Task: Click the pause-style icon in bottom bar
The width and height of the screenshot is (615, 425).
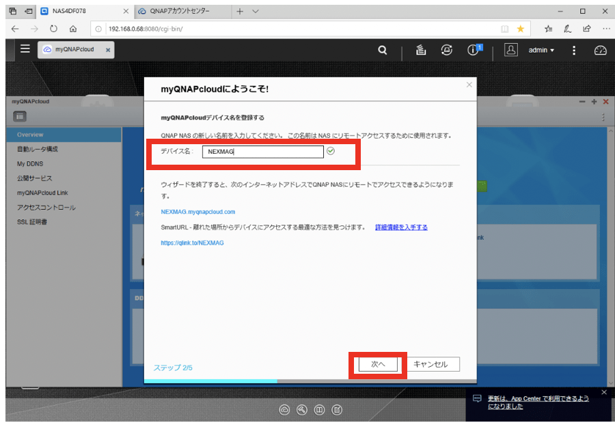Action: point(319,410)
